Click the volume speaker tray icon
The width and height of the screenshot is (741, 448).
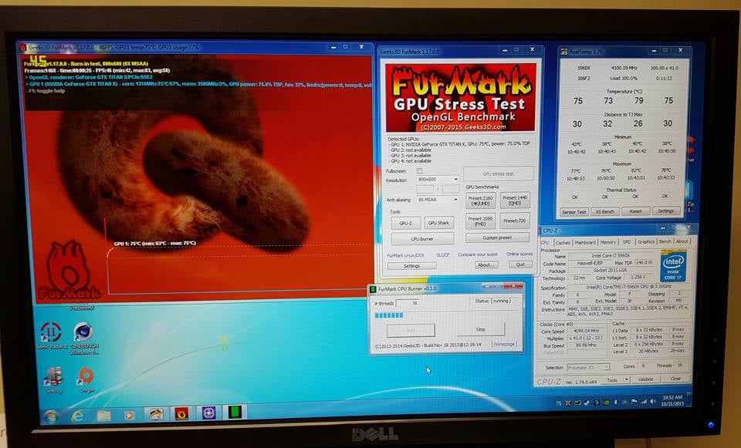pyautogui.click(x=653, y=401)
